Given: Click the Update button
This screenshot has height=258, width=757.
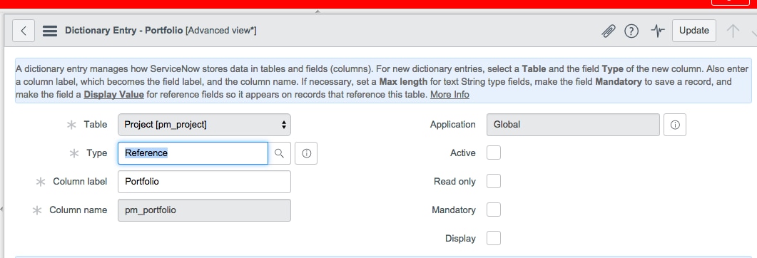Looking at the screenshot, I should [694, 31].
